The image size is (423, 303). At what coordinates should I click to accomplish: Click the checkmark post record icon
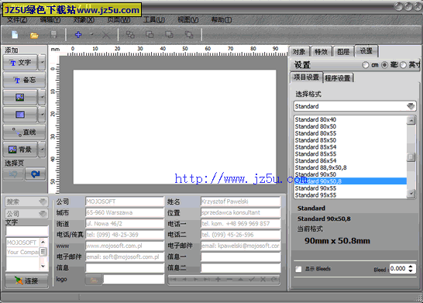coord(252,280)
